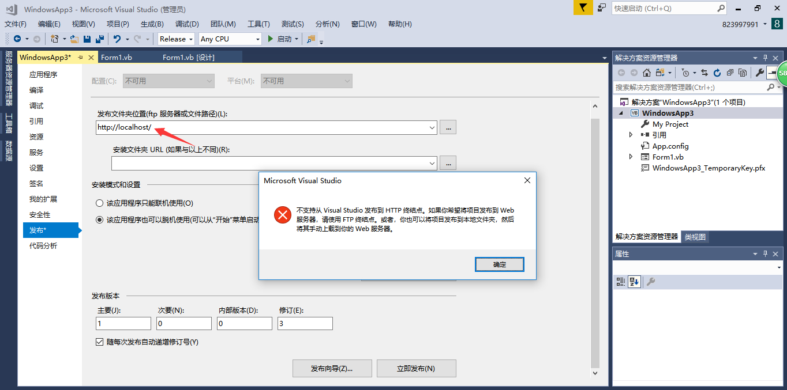Click Sync with Active Document icon
The width and height of the screenshot is (787, 390).
[704, 73]
